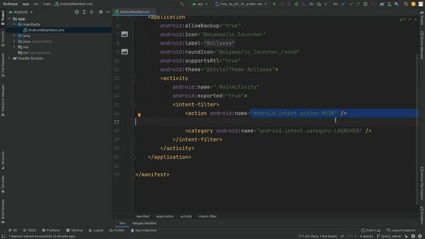The height and width of the screenshot is (239, 425).
Task: Open the Build Variants sidebar button
Action: point(3,211)
